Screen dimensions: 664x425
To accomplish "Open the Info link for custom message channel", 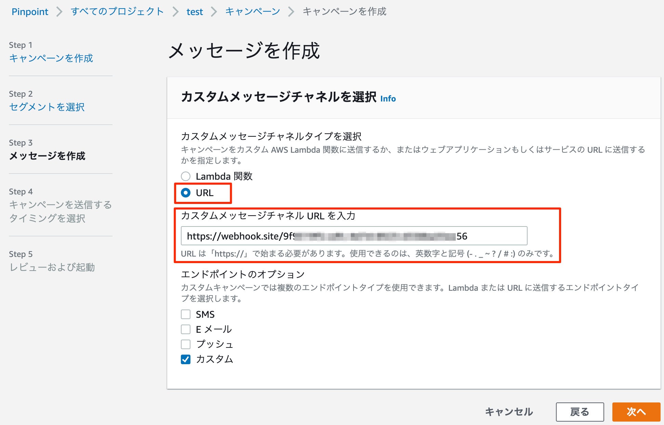I will coord(388,99).
